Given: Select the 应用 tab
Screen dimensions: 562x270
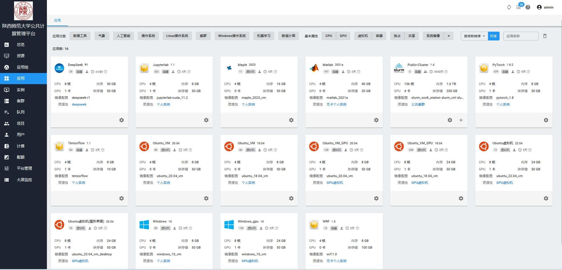Looking at the screenshot, I should pyautogui.click(x=57, y=20).
